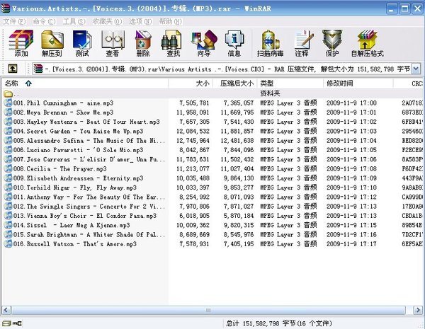The image size is (425, 329).
Task: Open the 文件 (File) menu
Action: [x=14, y=21]
